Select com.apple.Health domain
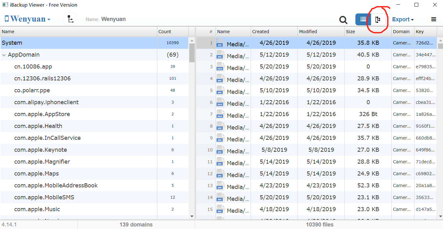Viewport: 443px width, 229px height. click(94, 126)
